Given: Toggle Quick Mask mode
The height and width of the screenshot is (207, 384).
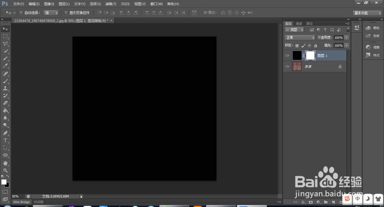Looking at the screenshot, I should (5, 192).
